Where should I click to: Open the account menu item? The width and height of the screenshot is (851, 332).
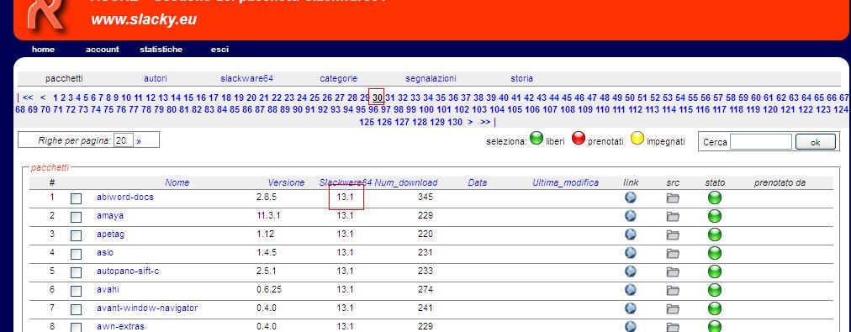point(102,50)
